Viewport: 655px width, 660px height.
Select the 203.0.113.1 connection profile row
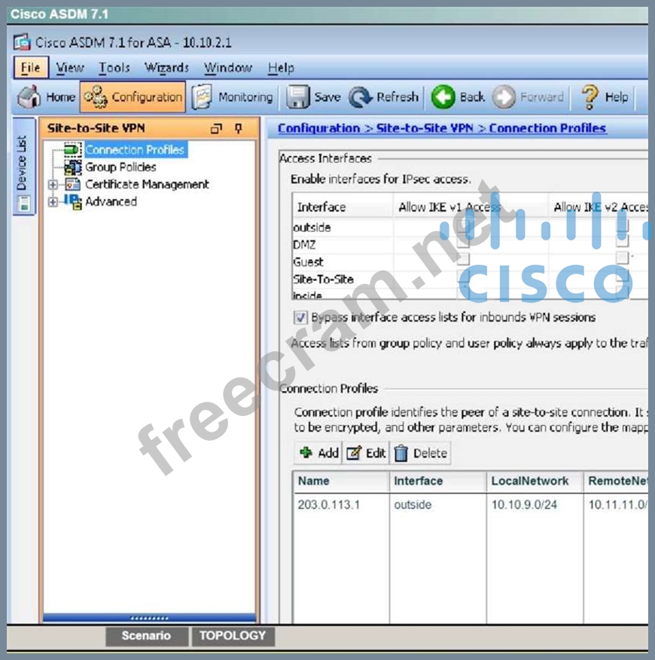(329, 505)
